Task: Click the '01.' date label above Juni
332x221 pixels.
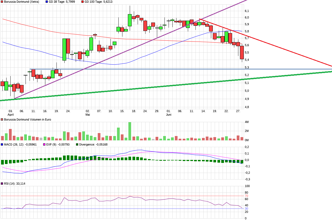Action: tap(169, 111)
